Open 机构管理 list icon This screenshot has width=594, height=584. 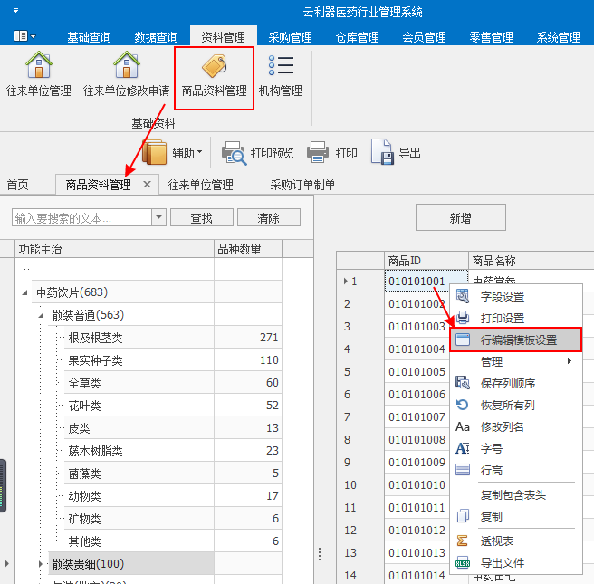pyautogui.click(x=281, y=66)
